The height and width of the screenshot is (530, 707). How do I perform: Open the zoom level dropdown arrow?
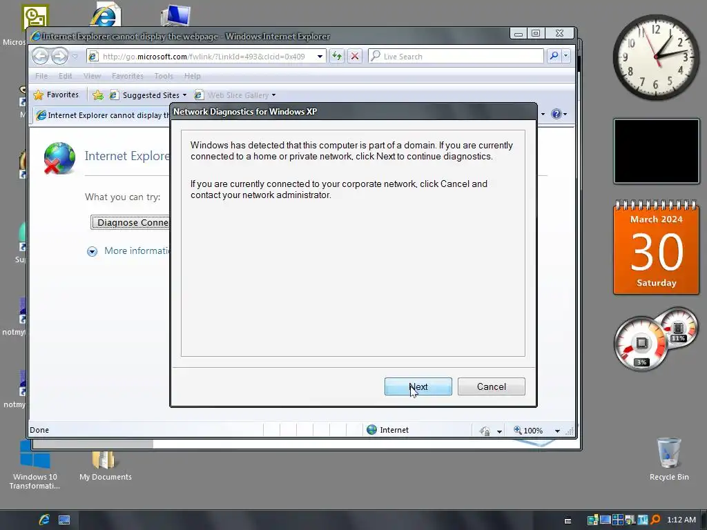pyautogui.click(x=557, y=431)
